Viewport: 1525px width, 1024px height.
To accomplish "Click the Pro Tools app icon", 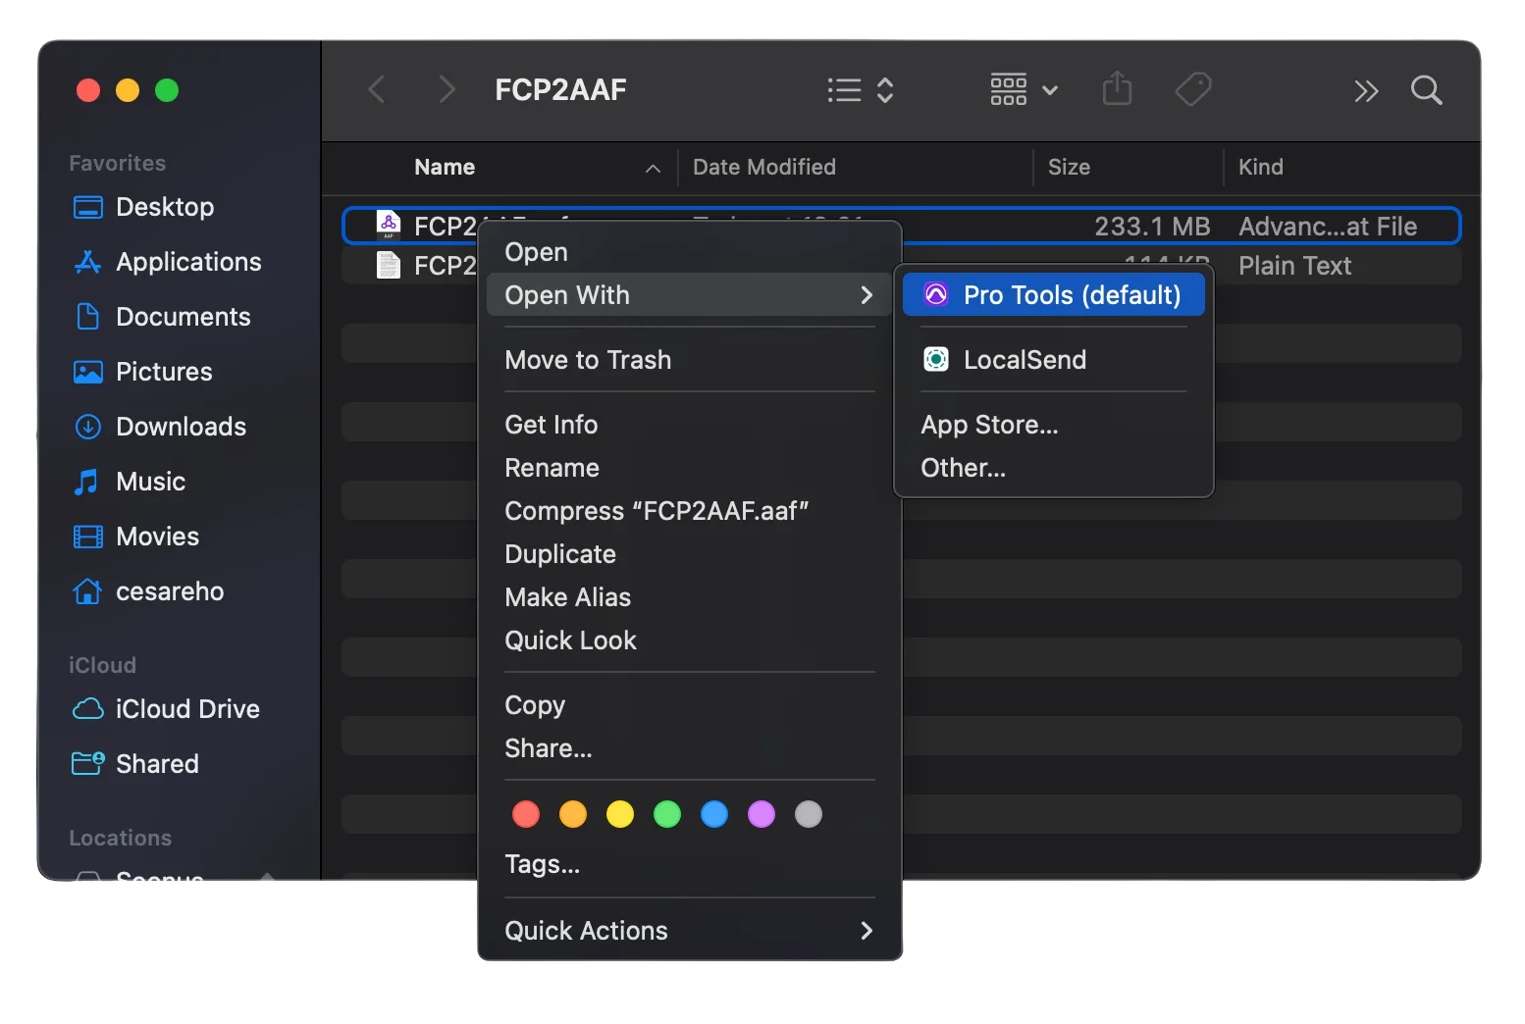I will tap(936, 294).
